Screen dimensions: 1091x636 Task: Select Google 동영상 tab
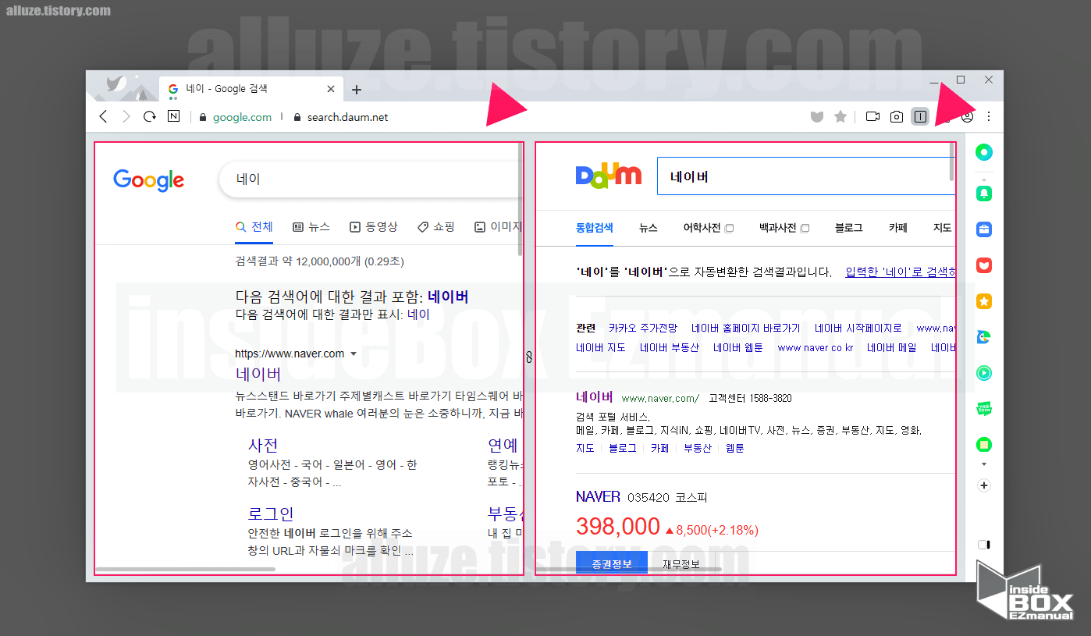pyautogui.click(x=374, y=227)
